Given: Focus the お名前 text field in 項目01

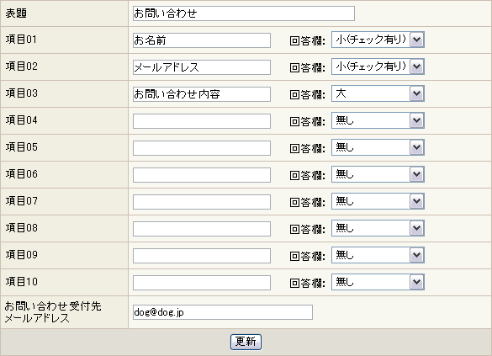Looking at the screenshot, I should (x=202, y=40).
